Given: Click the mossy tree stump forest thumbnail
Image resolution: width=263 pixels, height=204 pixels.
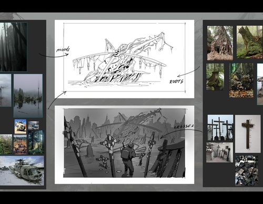Looking at the screenshot, I should pyautogui.click(x=215, y=77).
